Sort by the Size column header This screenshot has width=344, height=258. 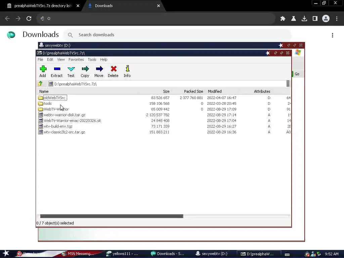pos(166,91)
